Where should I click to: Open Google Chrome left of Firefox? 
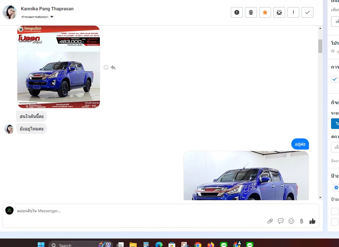198,245
